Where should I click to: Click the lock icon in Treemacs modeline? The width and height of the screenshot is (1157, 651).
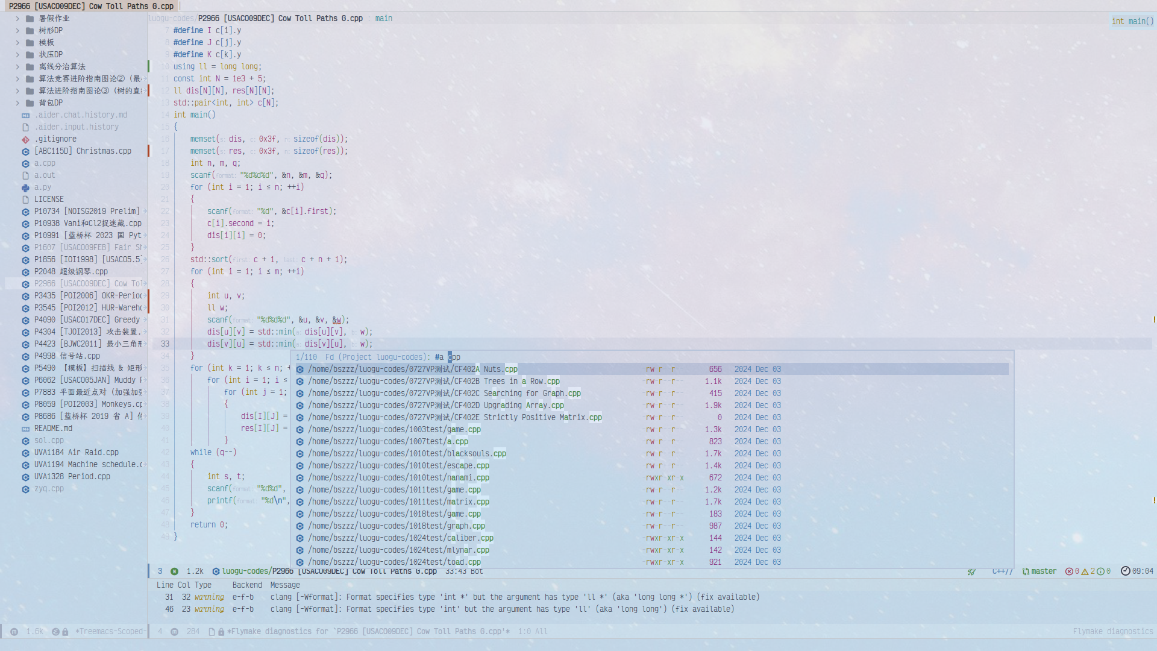tap(65, 632)
